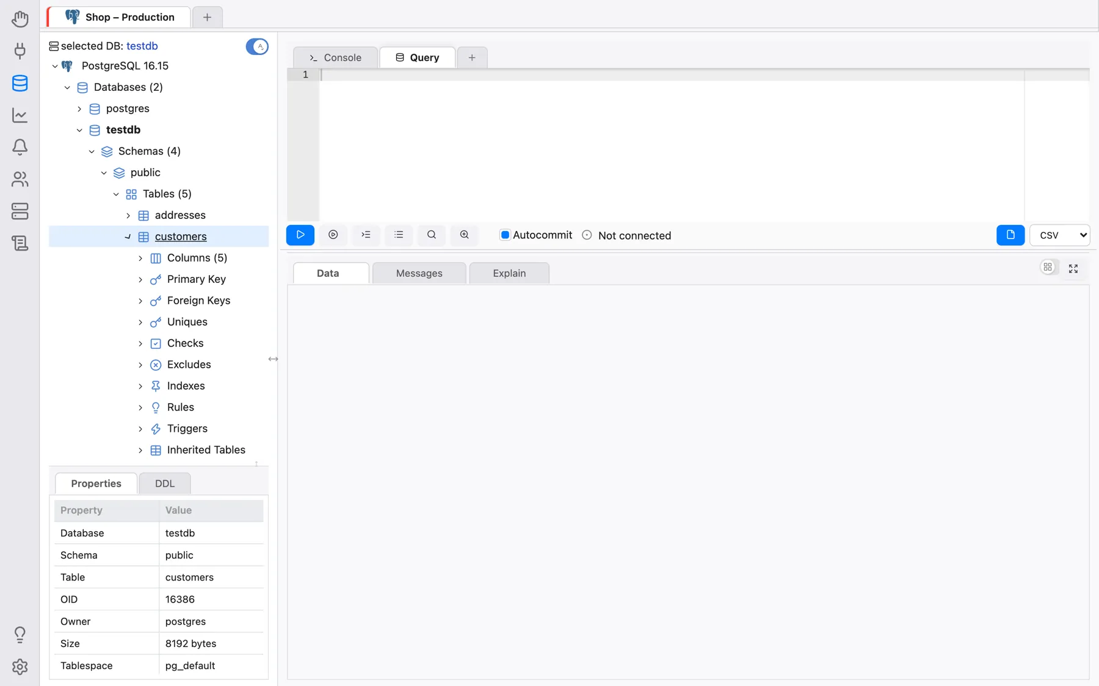Viewport: 1099px width, 686px height.
Task: Expand results pane to fullscreen
Action: (1073, 268)
